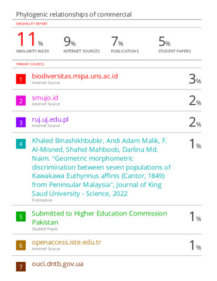
Task: Open Submitted to Higher Education Commission Pakistan
Action: (99, 218)
